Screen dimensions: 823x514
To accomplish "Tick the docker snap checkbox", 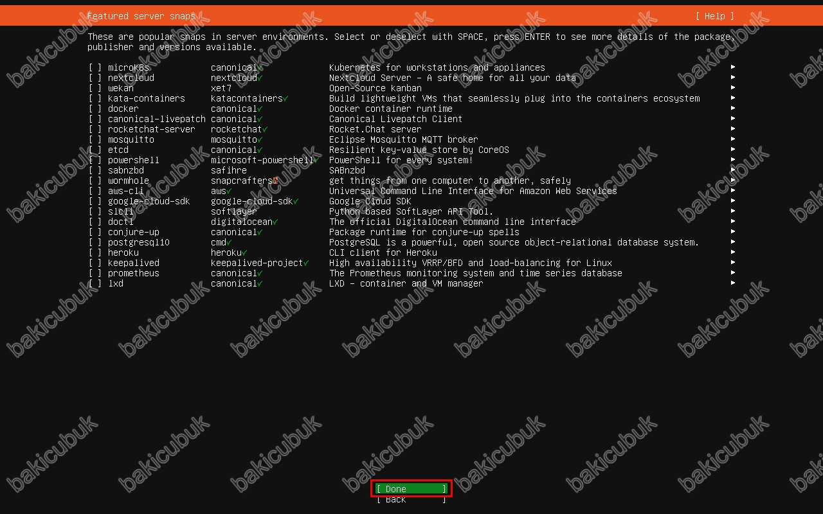I will click(x=95, y=109).
